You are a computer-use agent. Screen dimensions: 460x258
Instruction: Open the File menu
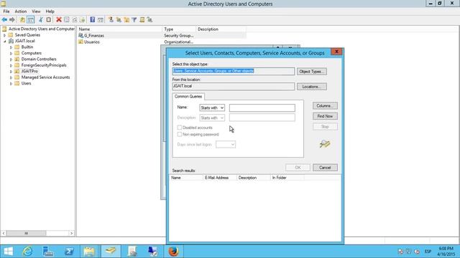pos(6,11)
